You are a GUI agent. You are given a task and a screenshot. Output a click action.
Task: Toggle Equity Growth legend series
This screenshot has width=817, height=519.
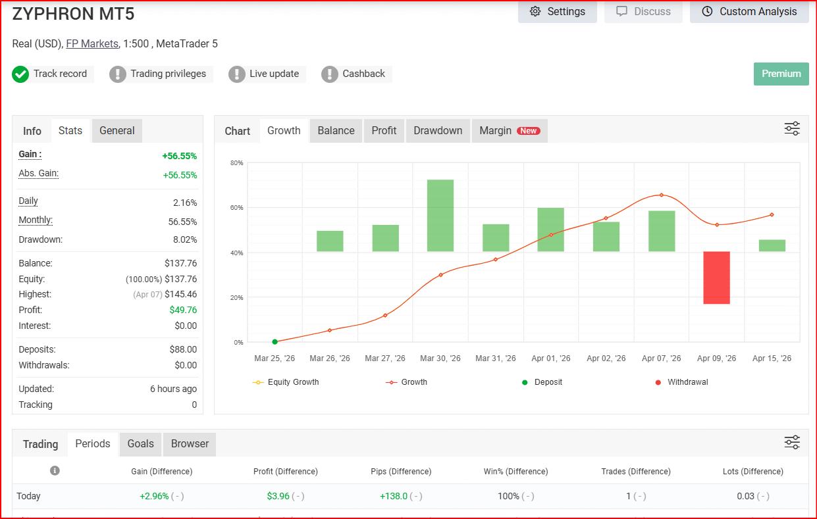[286, 382]
